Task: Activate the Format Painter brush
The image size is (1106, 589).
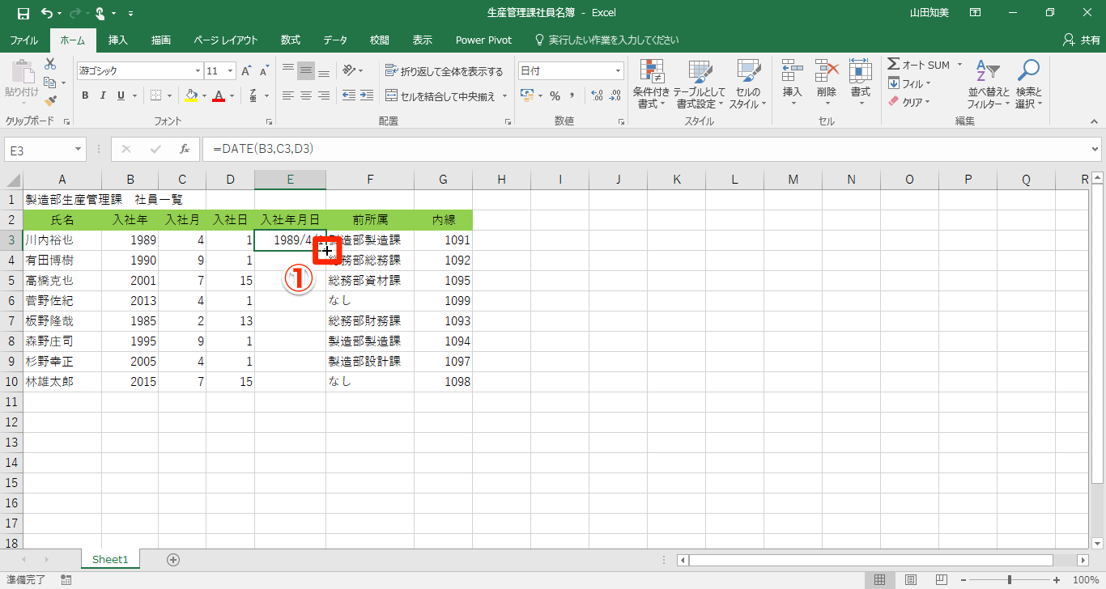Action: click(50, 101)
